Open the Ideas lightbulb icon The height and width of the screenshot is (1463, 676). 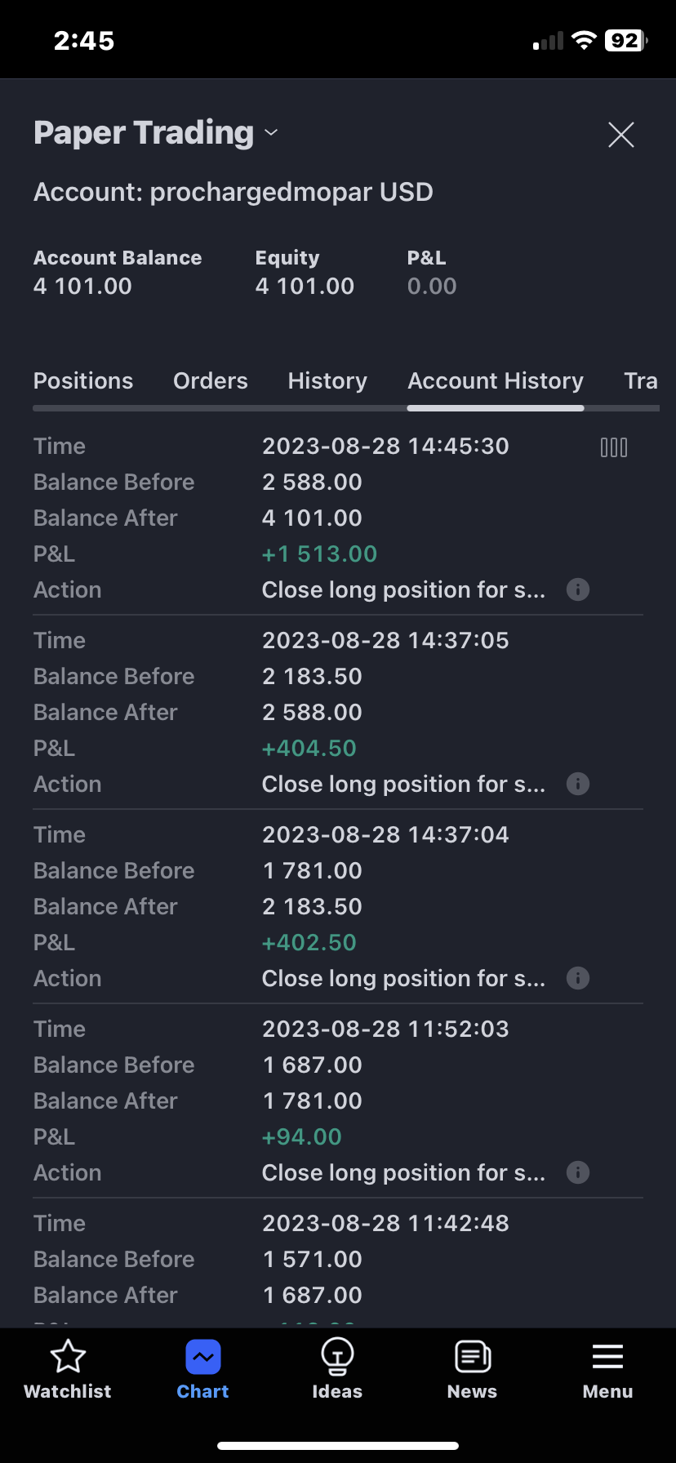(x=337, y=1357)
